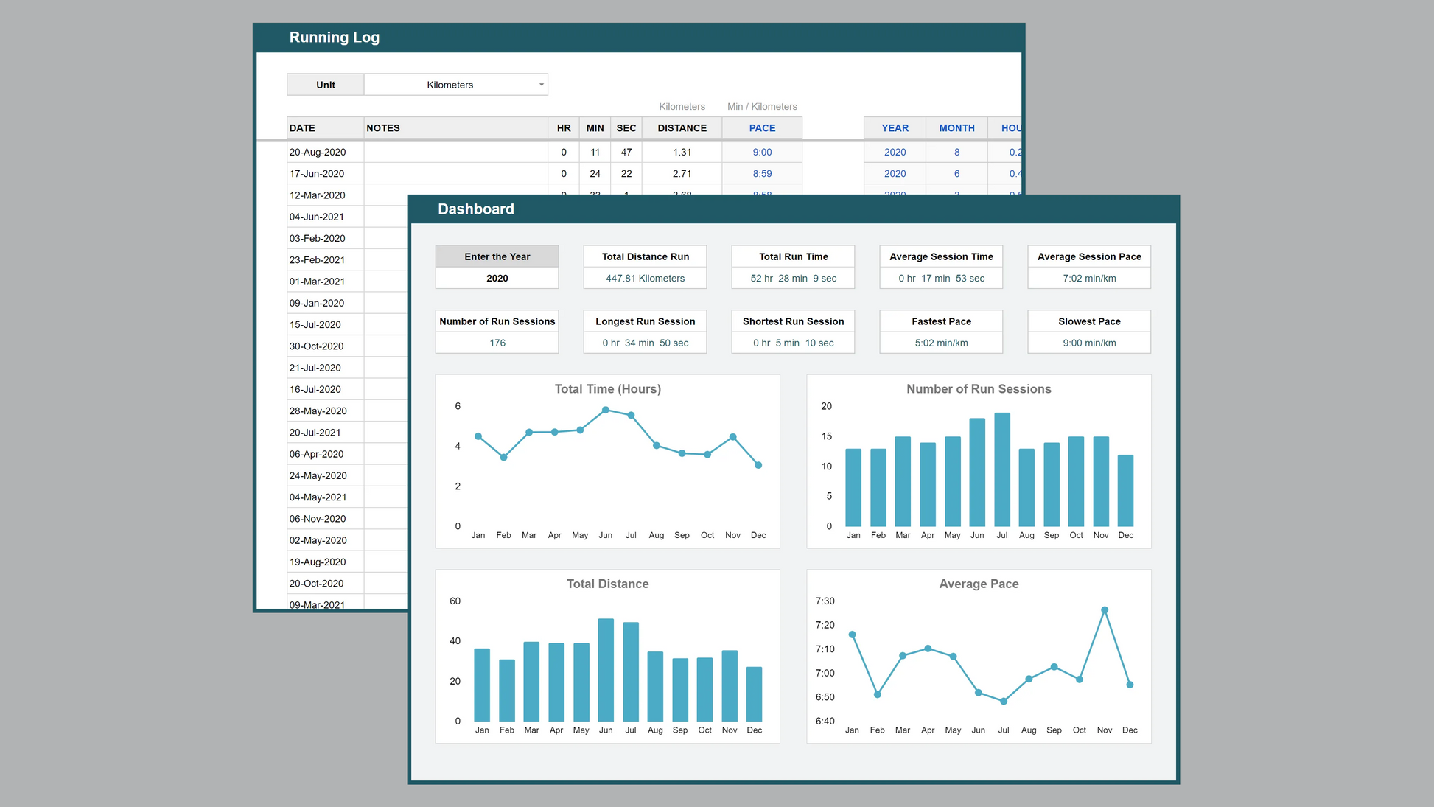The image size is (1434, 807).
Task: Click the tallest July sessions bar
Action: pyautogui.click(x=1002, y=469)
